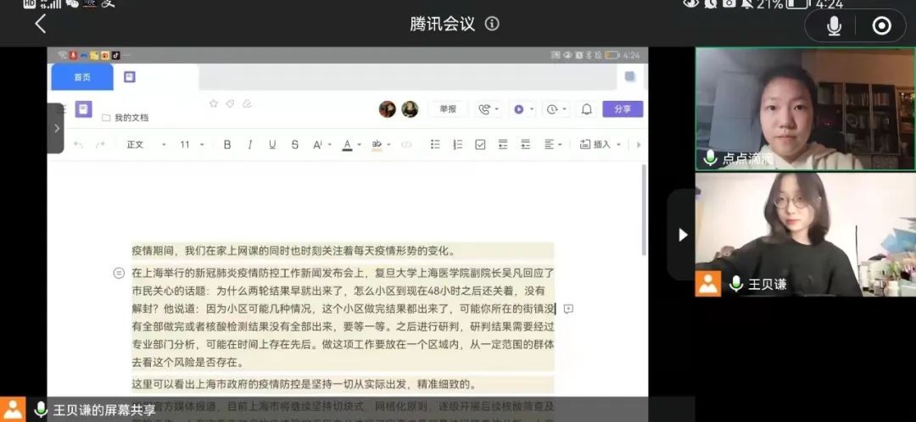Open the meeting info icon beside 腾讯会议

coord(492,24)
